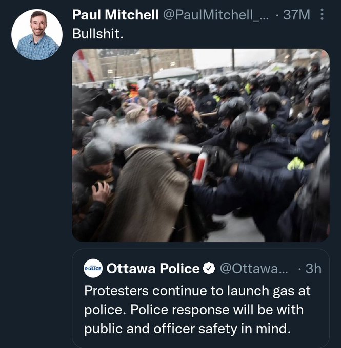Image resolution: width=341 pixels, height=348 pixels.
Task: Open the 3h timestamp on quoted tweet
Action: [312, 268]
